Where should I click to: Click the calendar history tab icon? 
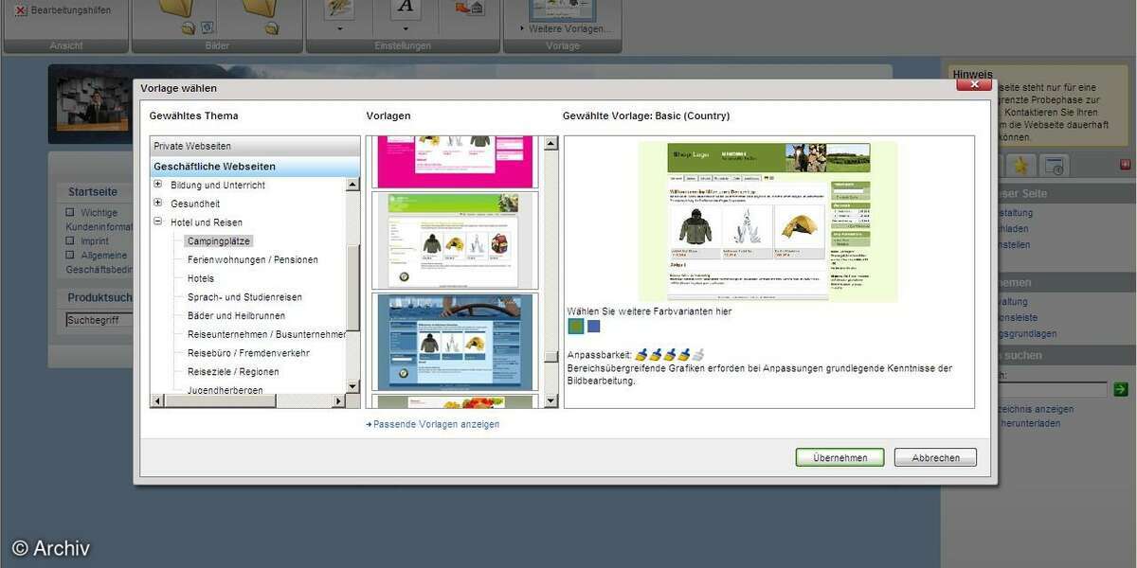1055,166
